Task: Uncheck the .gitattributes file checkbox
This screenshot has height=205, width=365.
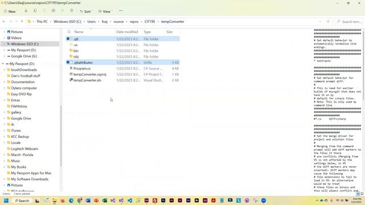Action: [x=68, y=62]
